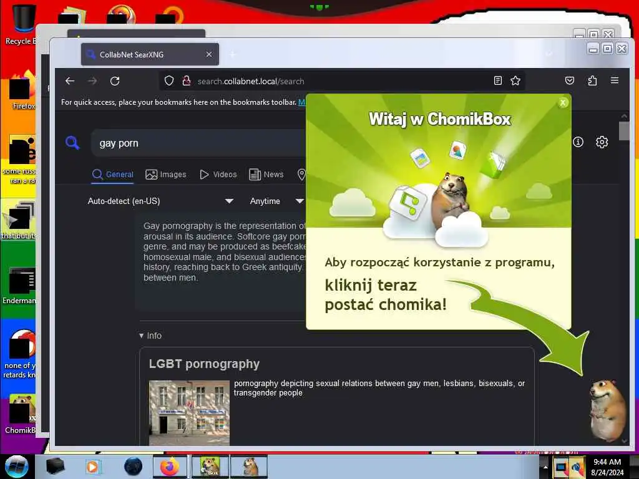This screenshot has height=479, width=639.
Task: Select the CollabNet SearXNG browser tab
Action: coord(150,55)
